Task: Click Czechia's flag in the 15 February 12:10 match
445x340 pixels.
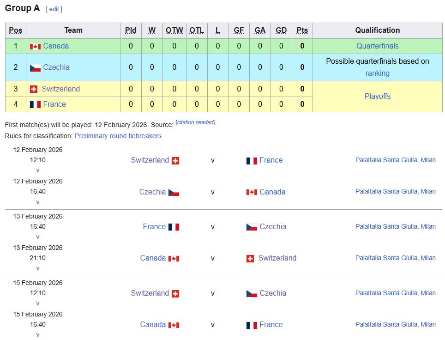Action: 252,293
